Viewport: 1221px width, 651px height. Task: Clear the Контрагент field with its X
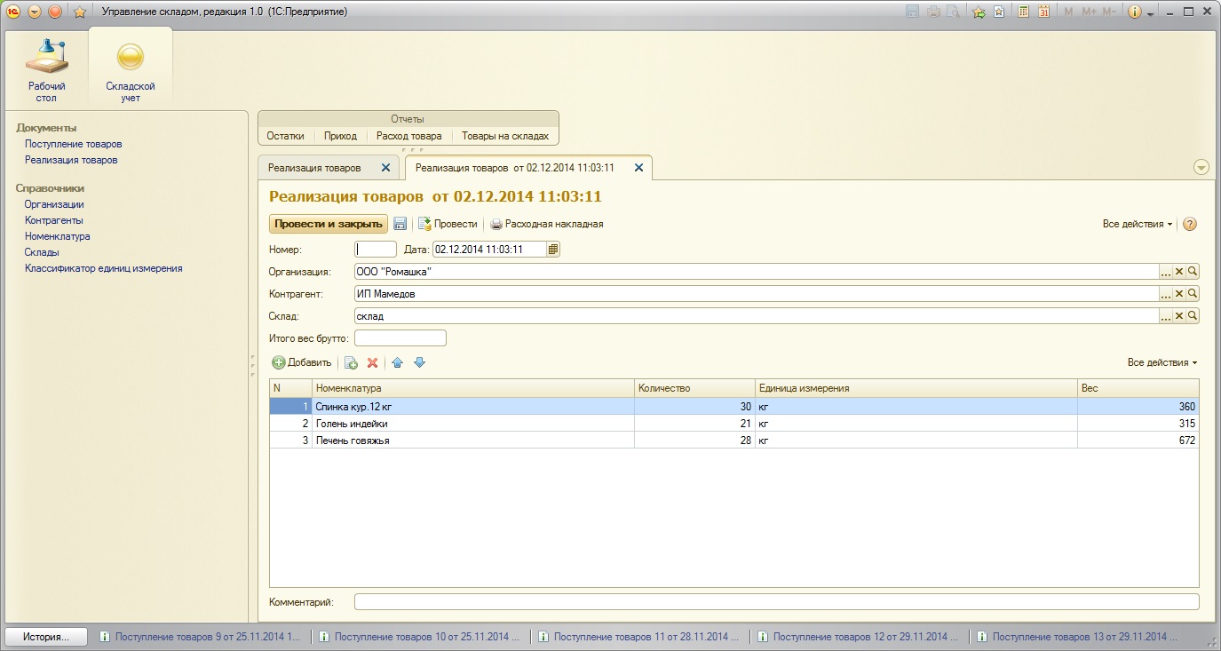click(1179, 294)
